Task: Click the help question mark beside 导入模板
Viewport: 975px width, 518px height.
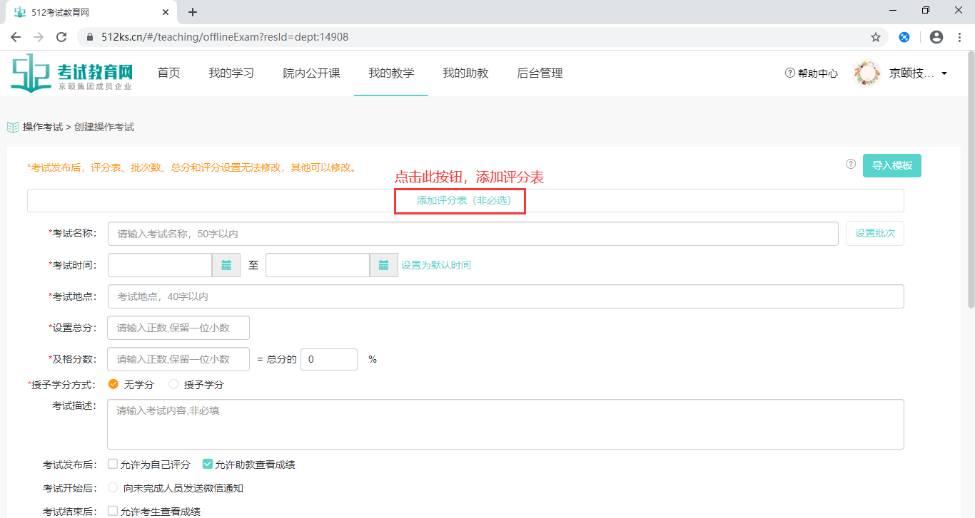Action: tap(851, 164)
